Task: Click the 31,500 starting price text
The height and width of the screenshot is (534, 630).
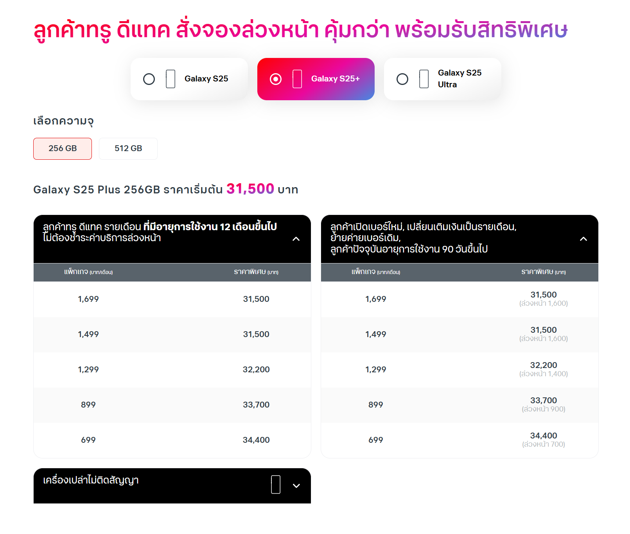Action: click(x=250, y=189)
